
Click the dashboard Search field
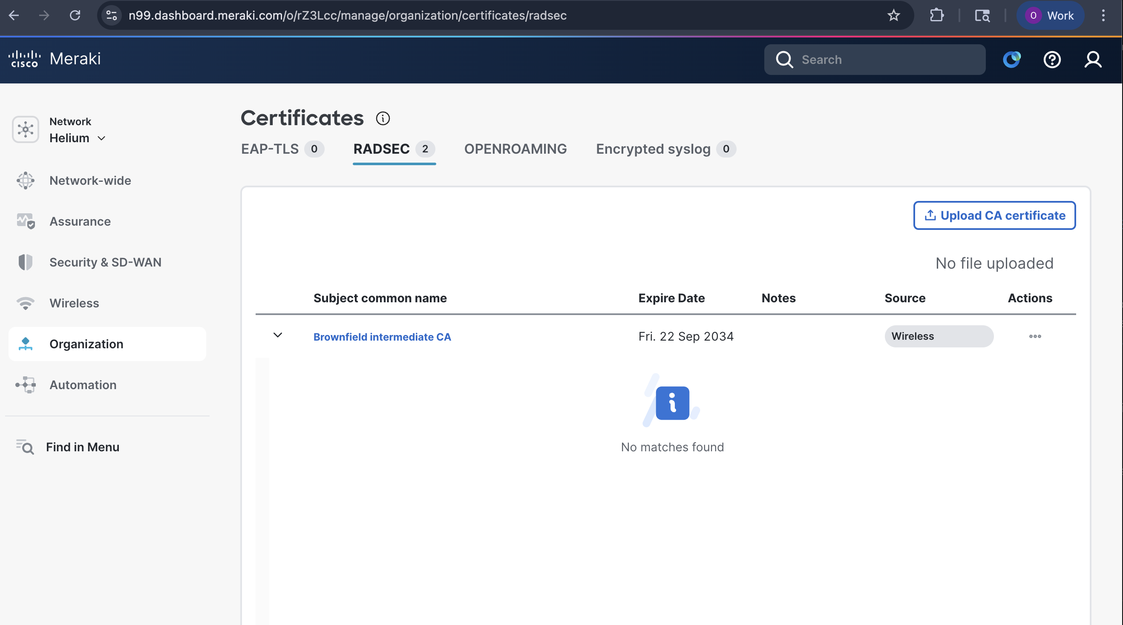[x=885, y=60]
